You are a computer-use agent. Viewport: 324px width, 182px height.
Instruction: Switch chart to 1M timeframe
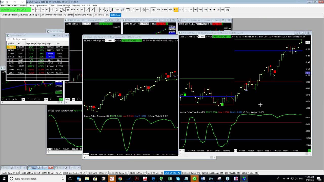191,10
